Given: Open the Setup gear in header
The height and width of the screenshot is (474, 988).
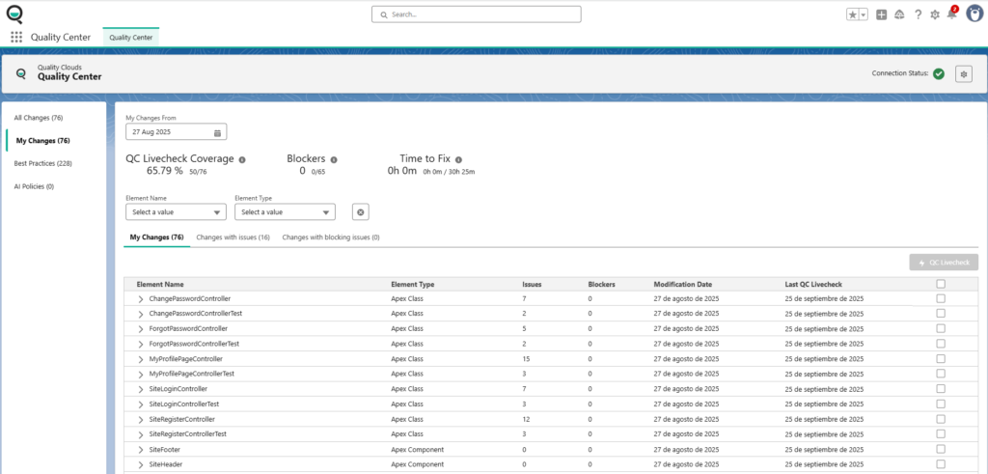Looking at the screenshot, I should click(935, 14).
